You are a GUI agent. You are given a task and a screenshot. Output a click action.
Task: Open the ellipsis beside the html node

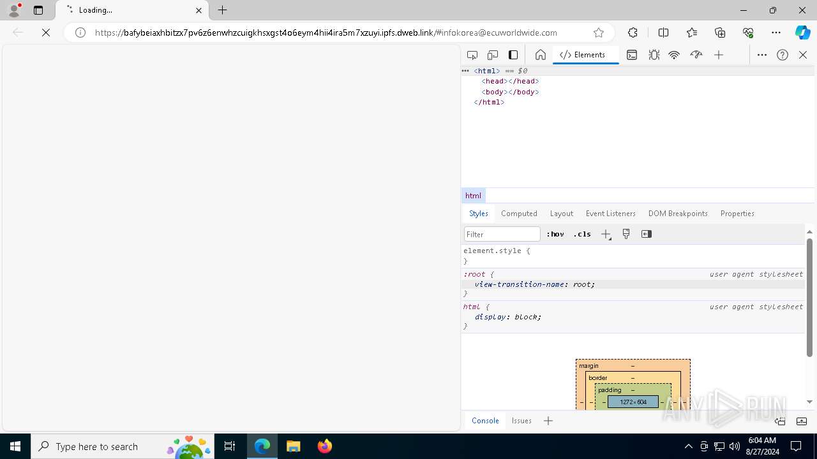465,71
